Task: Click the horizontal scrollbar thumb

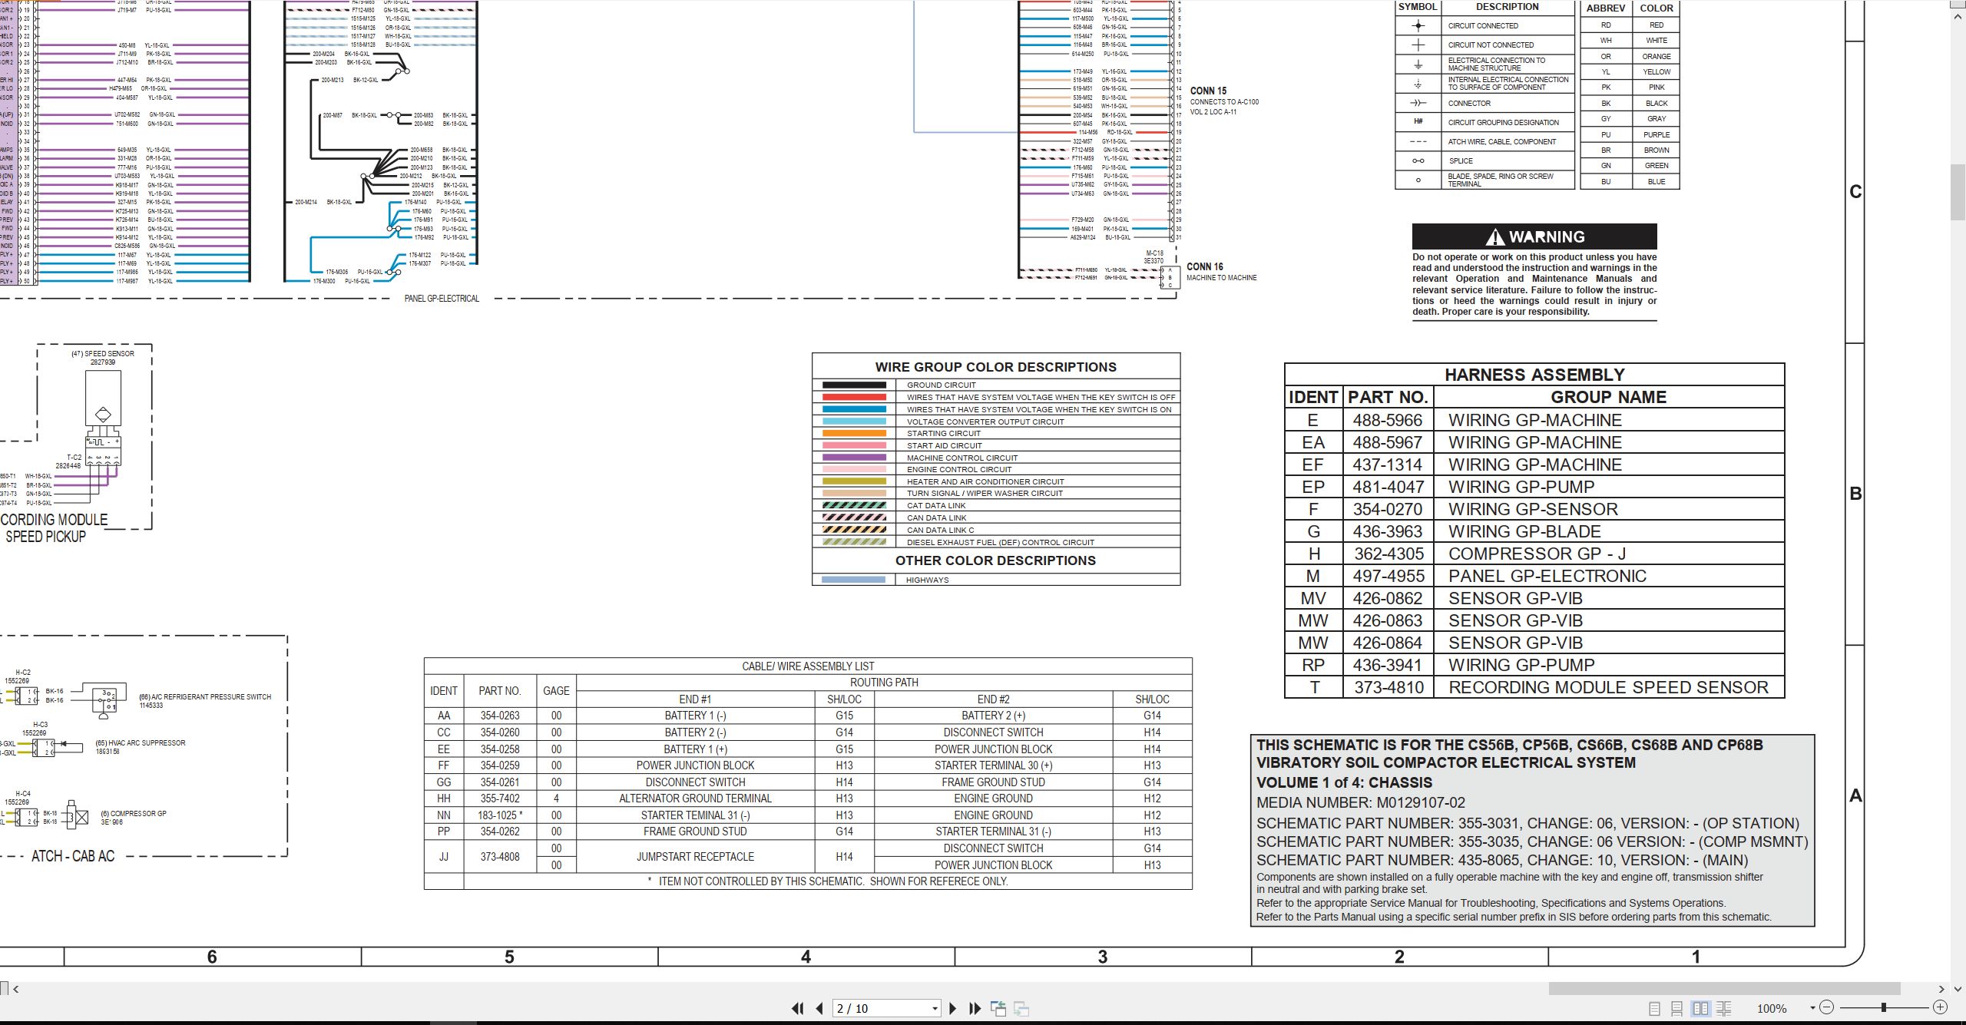Action: [x=1724, y=989]
